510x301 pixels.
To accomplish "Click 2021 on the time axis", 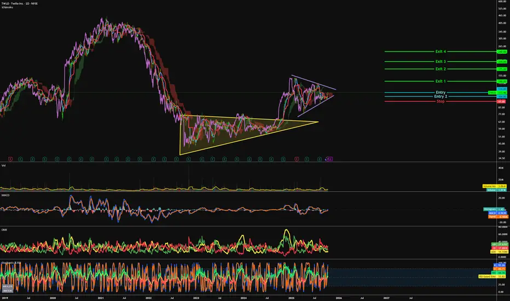I will click(x=101, y=298).
